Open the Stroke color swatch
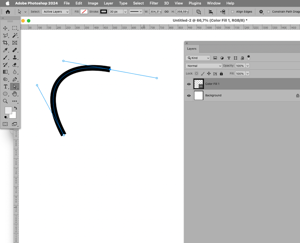 click(104, 12)
